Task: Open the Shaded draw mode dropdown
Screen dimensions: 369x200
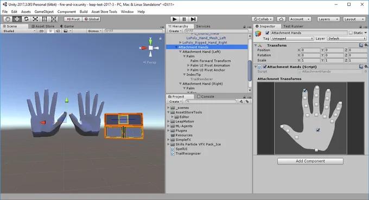Action: tap(19, 31)
